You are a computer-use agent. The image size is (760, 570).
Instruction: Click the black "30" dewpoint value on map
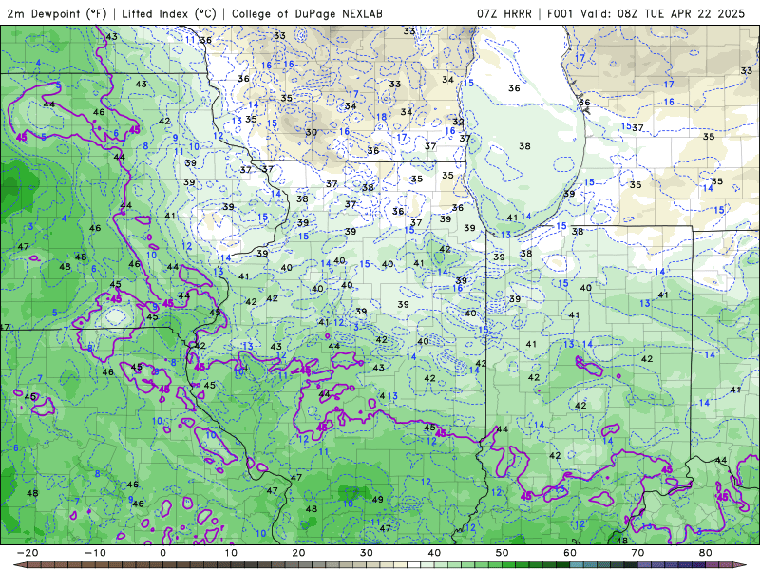coord(312,132)
